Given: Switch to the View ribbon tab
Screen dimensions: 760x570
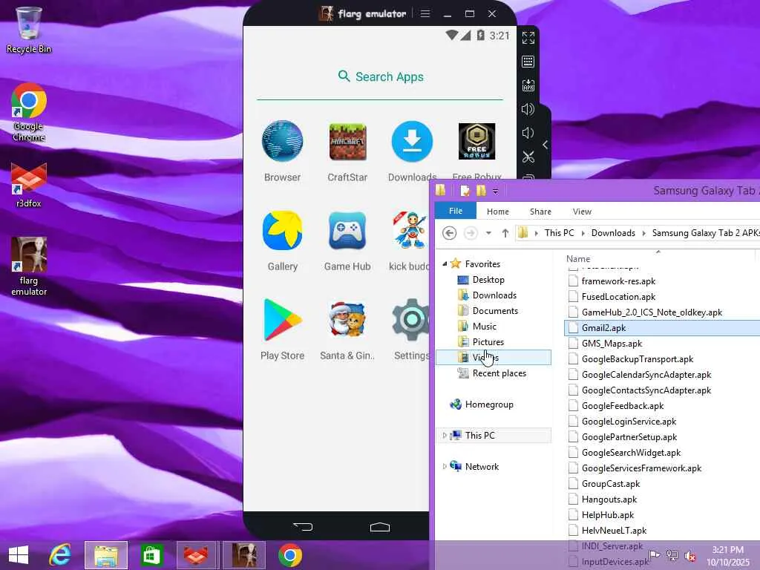Looking at the screenshot, I should click(582, 212).
